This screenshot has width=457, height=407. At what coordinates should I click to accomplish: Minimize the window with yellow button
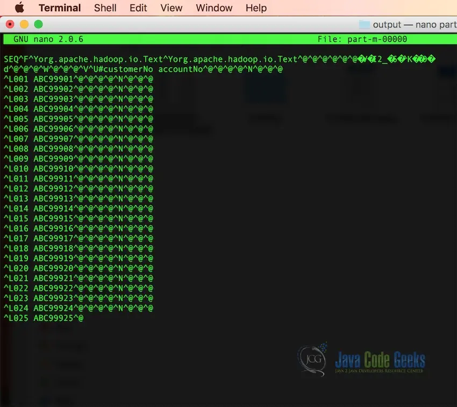(24, 24)
